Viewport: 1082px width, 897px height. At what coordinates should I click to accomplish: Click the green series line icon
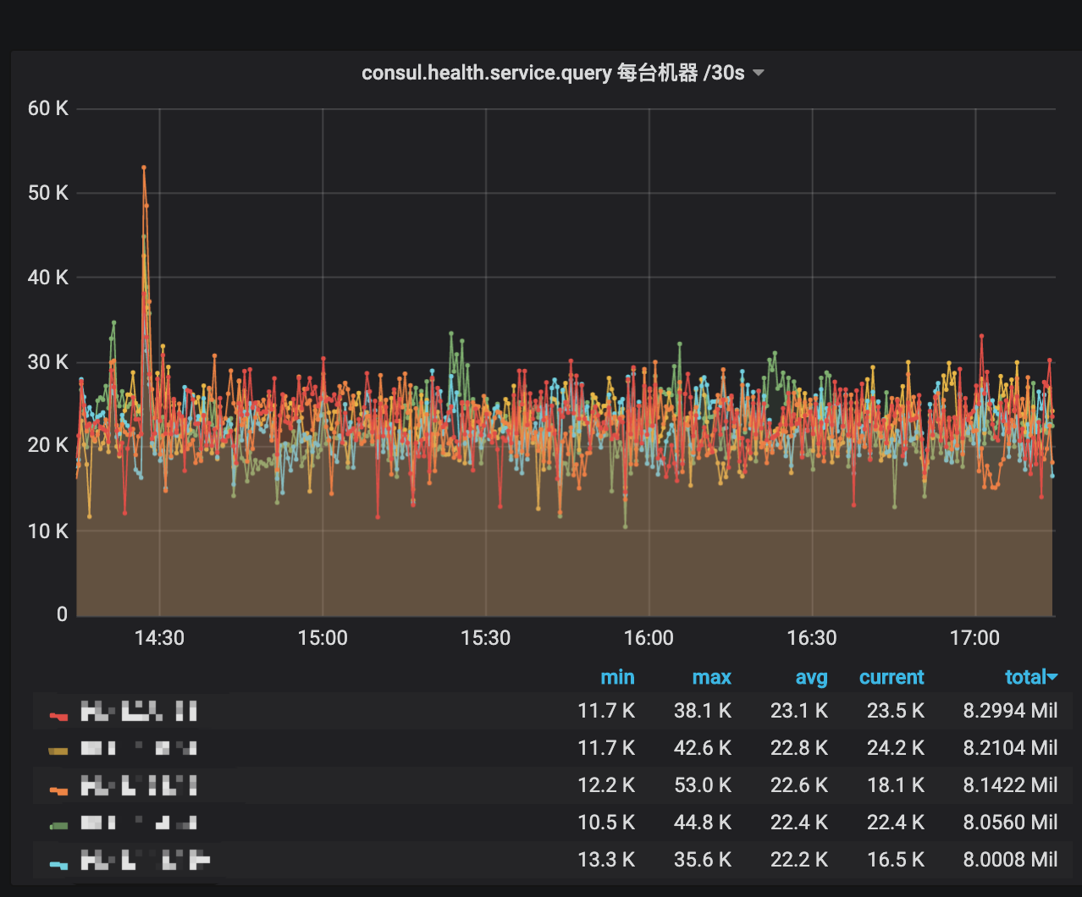(58, 822)
